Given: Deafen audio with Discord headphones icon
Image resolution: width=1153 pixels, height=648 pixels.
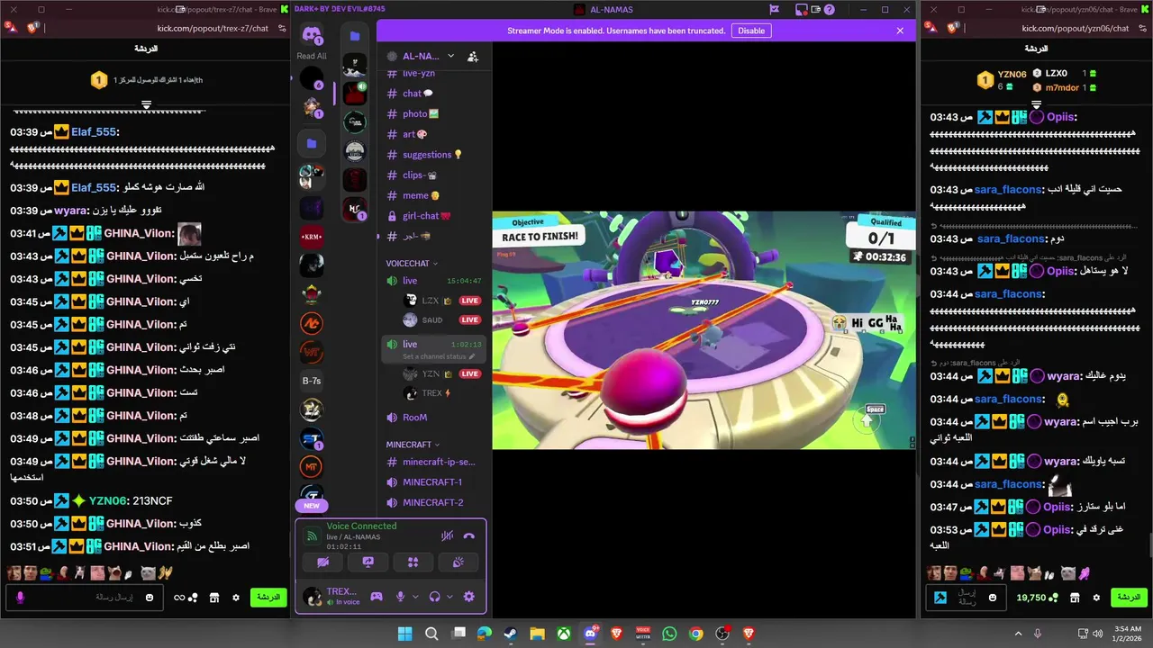Looking at the screenshot, I should click(435, 596).
